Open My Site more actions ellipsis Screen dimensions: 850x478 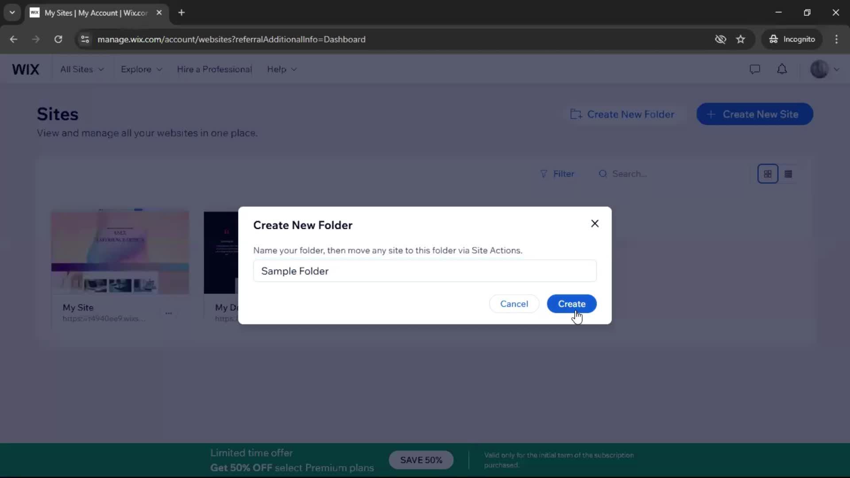tap(169, 313)
